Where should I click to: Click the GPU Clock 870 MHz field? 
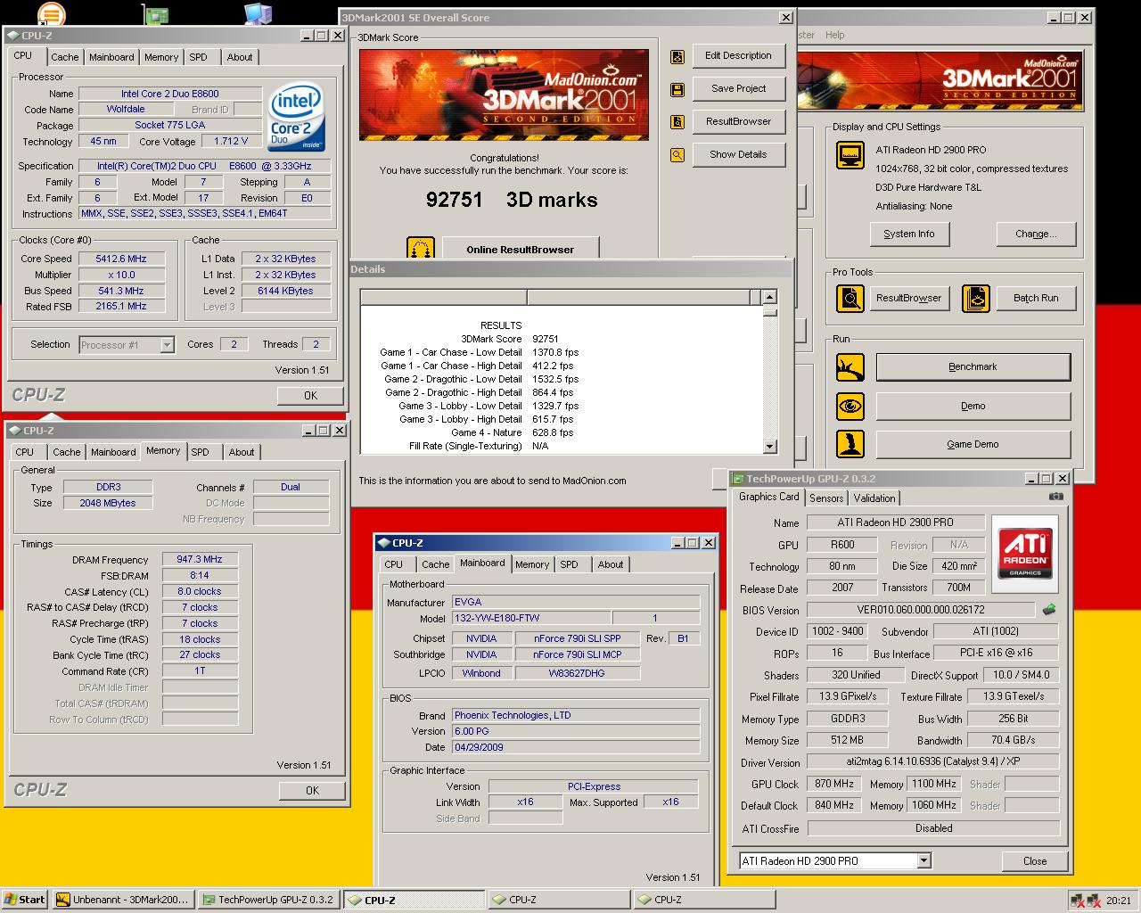point(833,784)
